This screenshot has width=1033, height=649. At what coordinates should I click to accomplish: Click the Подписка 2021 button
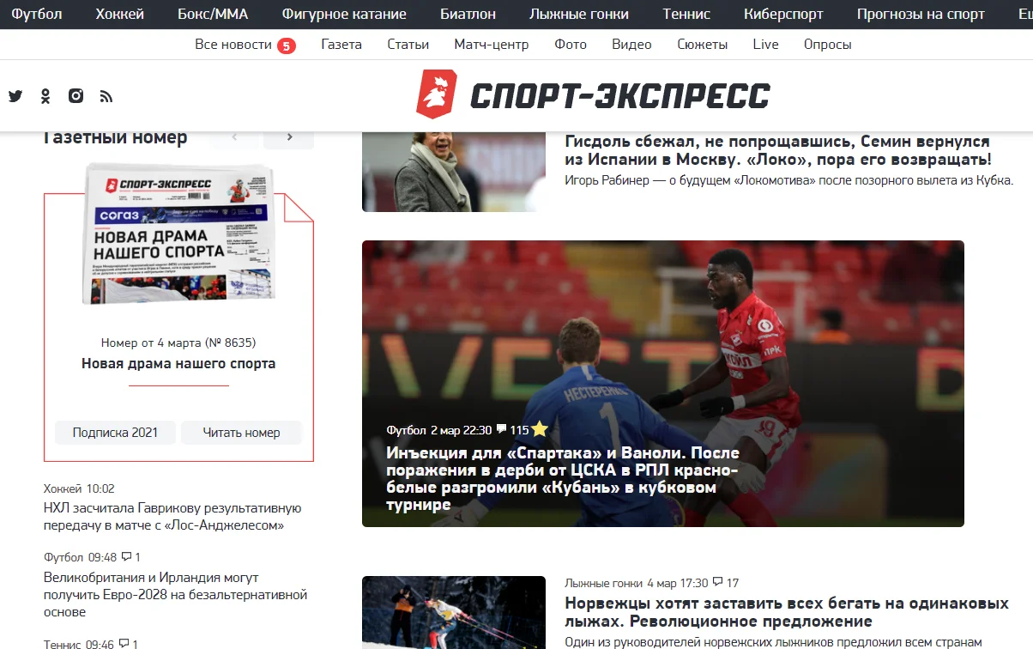115,433
